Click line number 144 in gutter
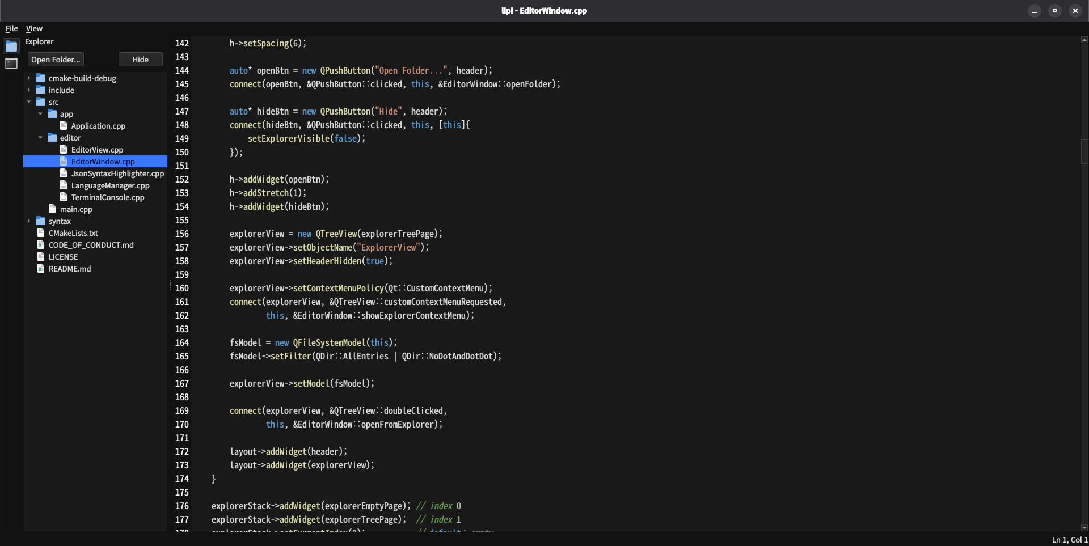The image size is (1089, 546). pos(181,70)
